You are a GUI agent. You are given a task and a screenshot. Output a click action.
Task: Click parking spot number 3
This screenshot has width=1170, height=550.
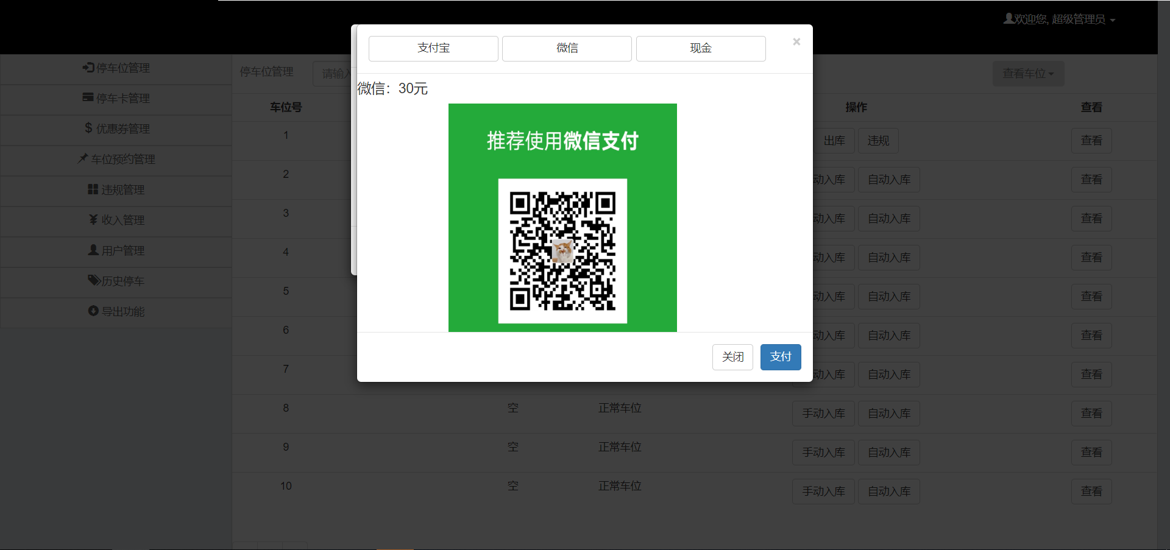286,213
